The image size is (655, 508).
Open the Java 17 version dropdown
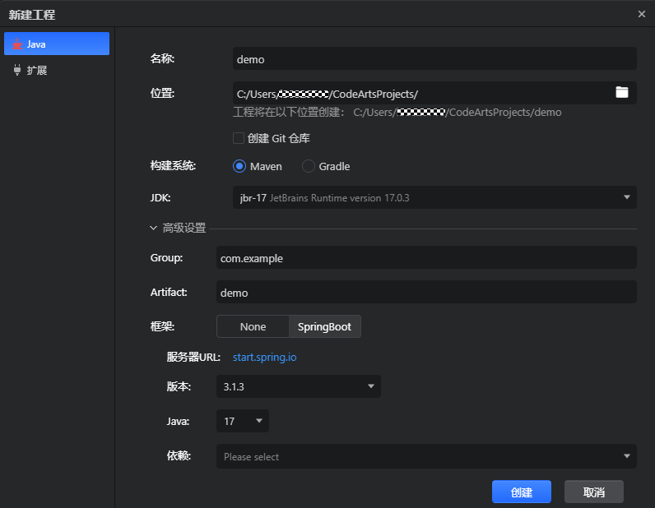point(242,421)
